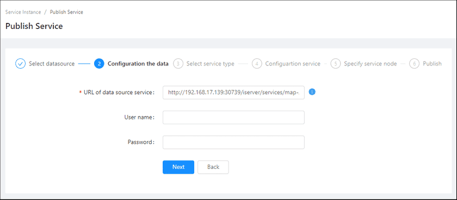The height and width of the screenshot is (200, 457).
Task: Click the step 5 circle icon
Action: click(x=336, y=64)
